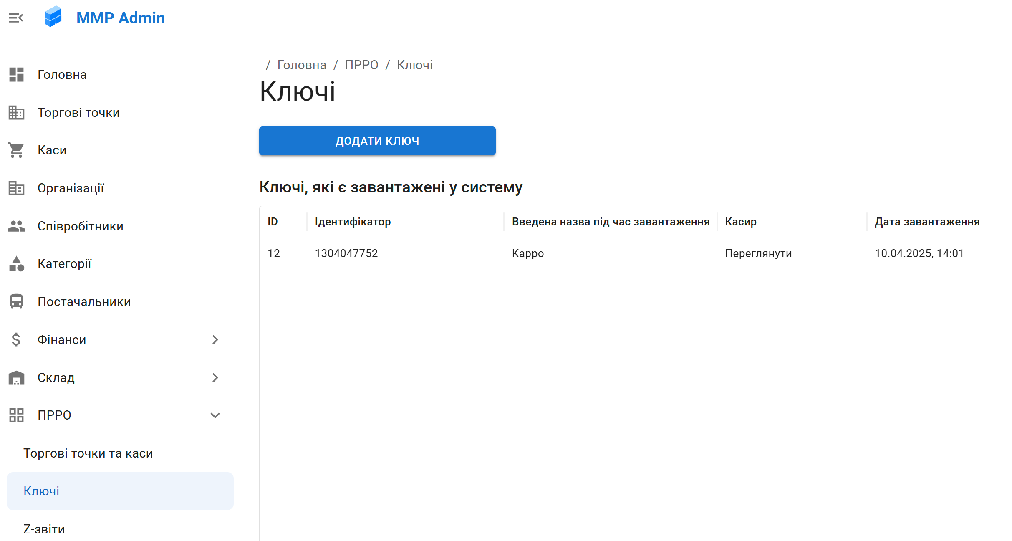This screenshot has width=1012, height=541.
Task: Sort by Дата завантаження column header
Action: tap(927, 222)
